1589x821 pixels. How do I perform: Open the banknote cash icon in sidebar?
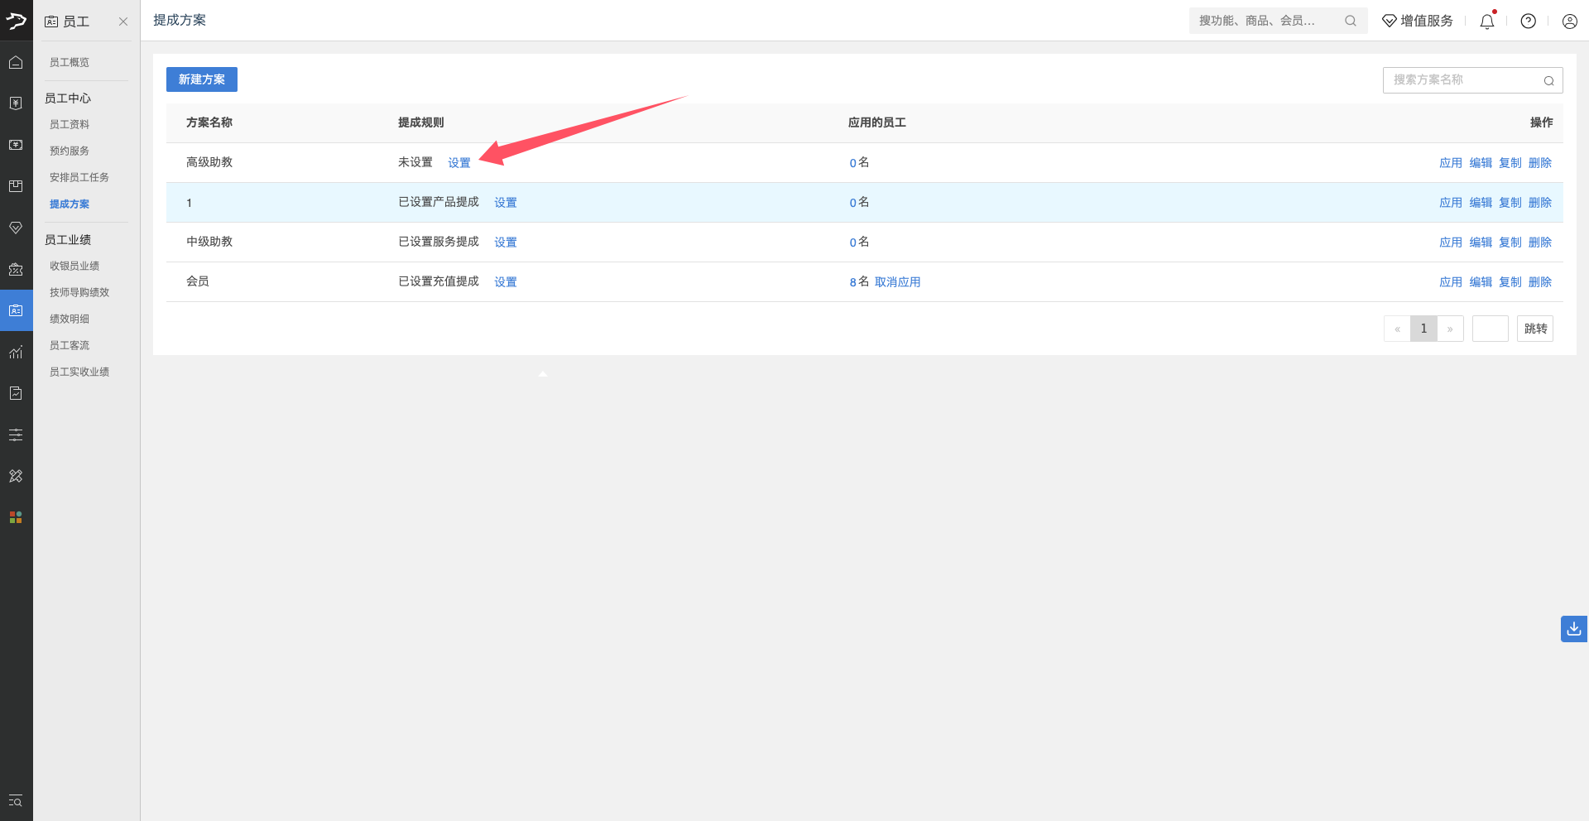coord(16,145)
